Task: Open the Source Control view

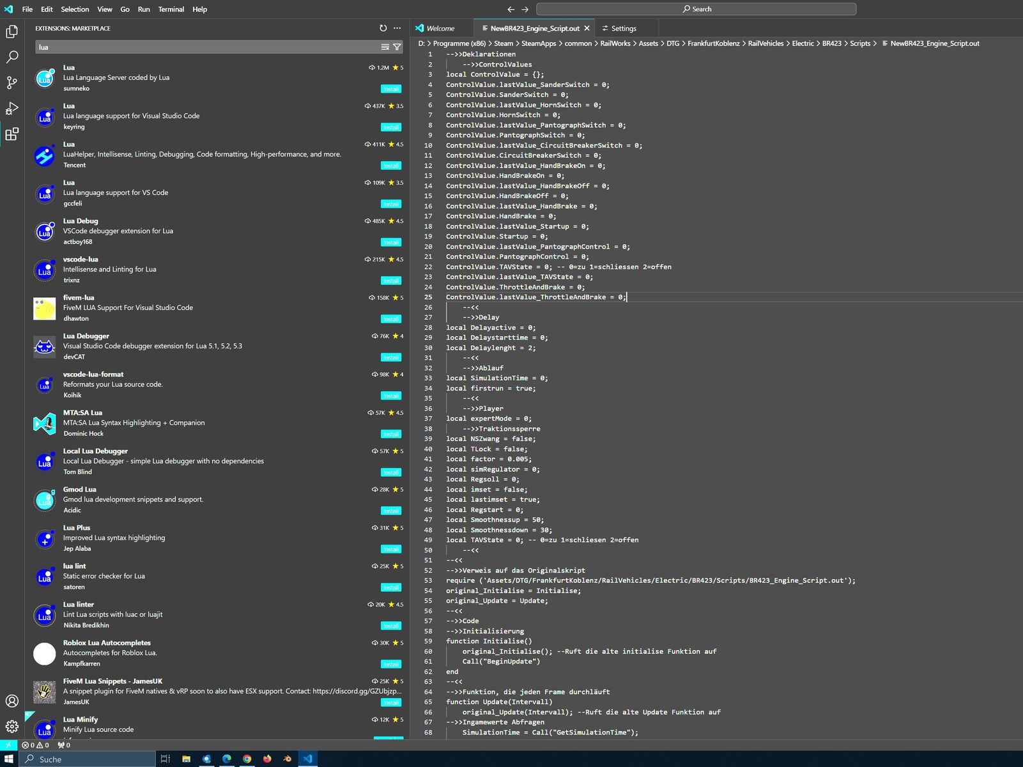Action: 12,82
